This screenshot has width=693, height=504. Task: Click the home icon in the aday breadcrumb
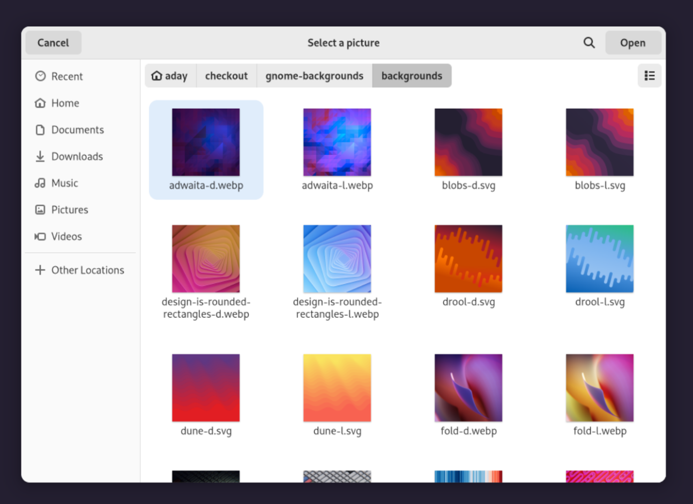(157, 76)
